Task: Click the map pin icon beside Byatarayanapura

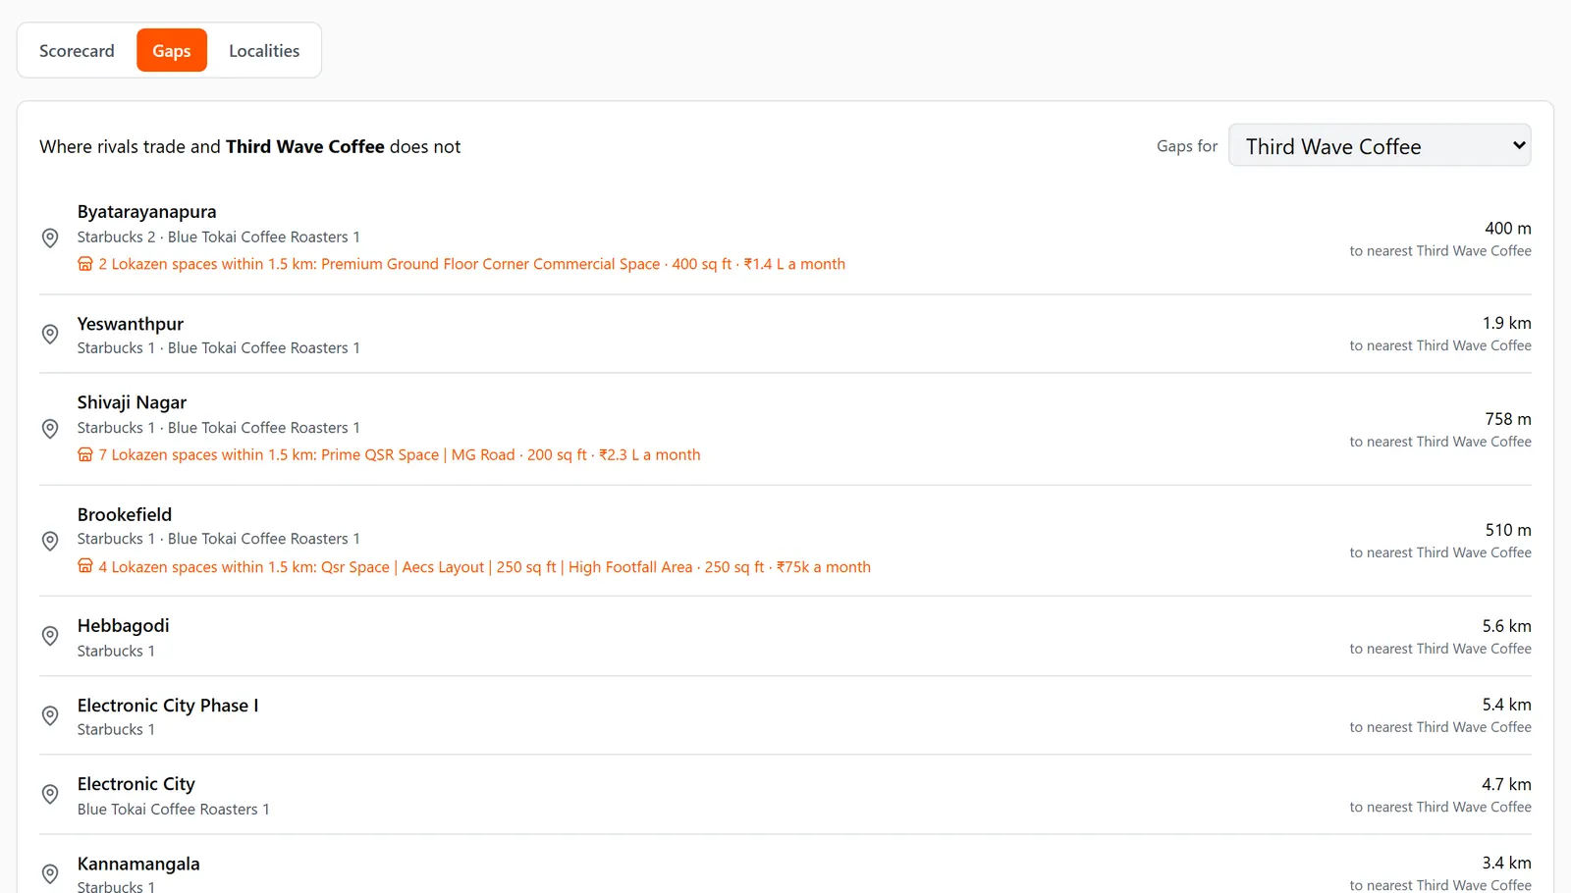Action: [x=50, y=237]
